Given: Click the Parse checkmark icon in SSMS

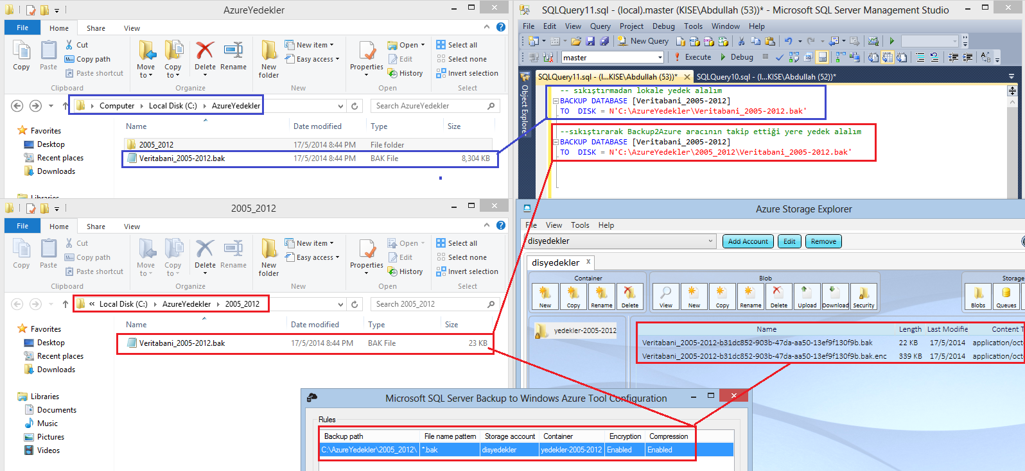Looking at the screenshot, I should point(780,57).
